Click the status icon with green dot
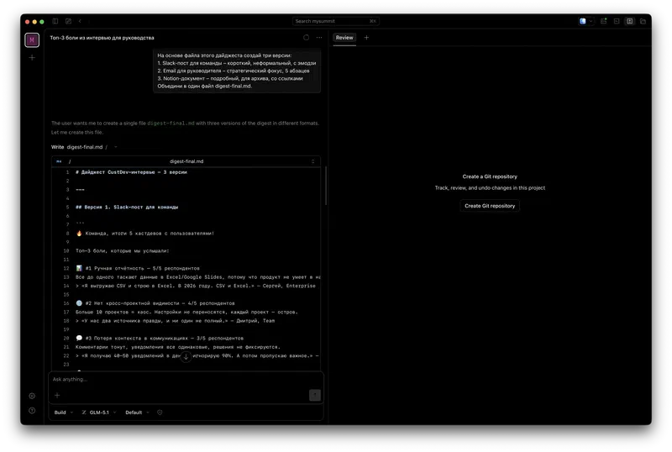The width and height of the screenshot is (672, 452). pyautogui.click(x=603, y=21)
